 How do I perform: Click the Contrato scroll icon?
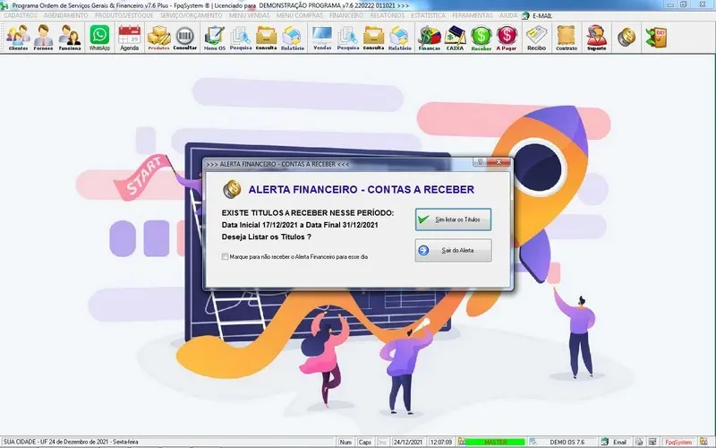[566, 37]
